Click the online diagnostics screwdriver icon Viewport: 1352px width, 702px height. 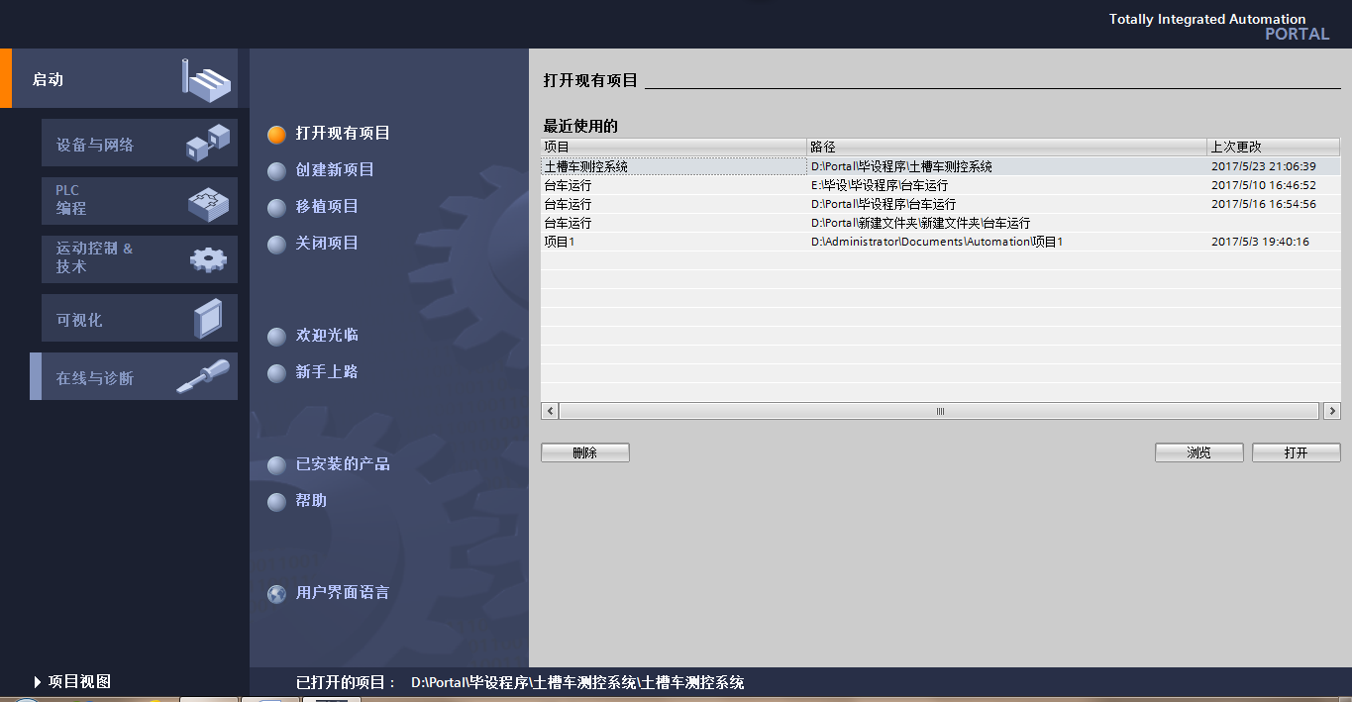click(203, 376)
